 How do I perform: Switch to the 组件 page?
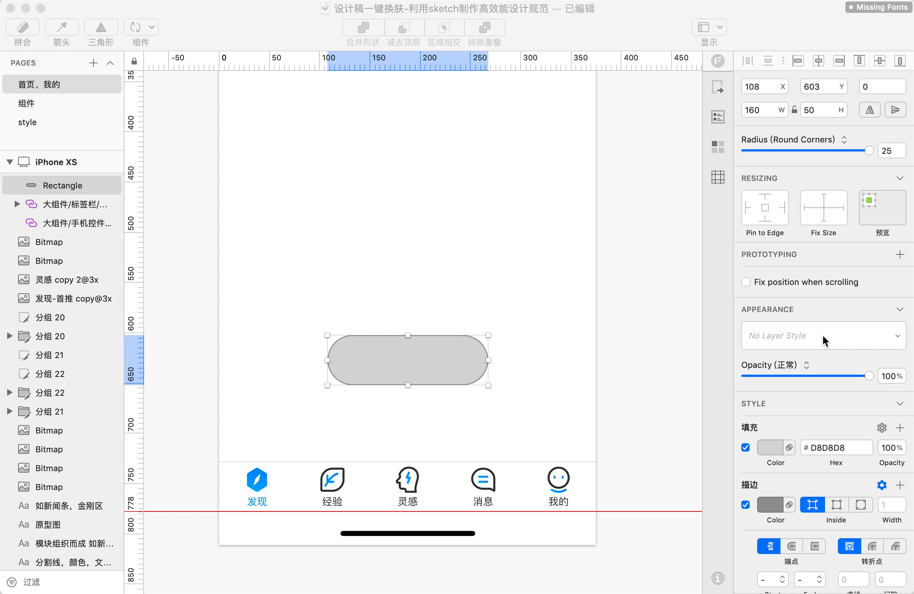[26, 103]
